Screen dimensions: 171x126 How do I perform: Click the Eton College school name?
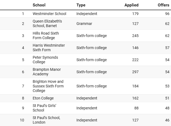(x=43, y=98)
